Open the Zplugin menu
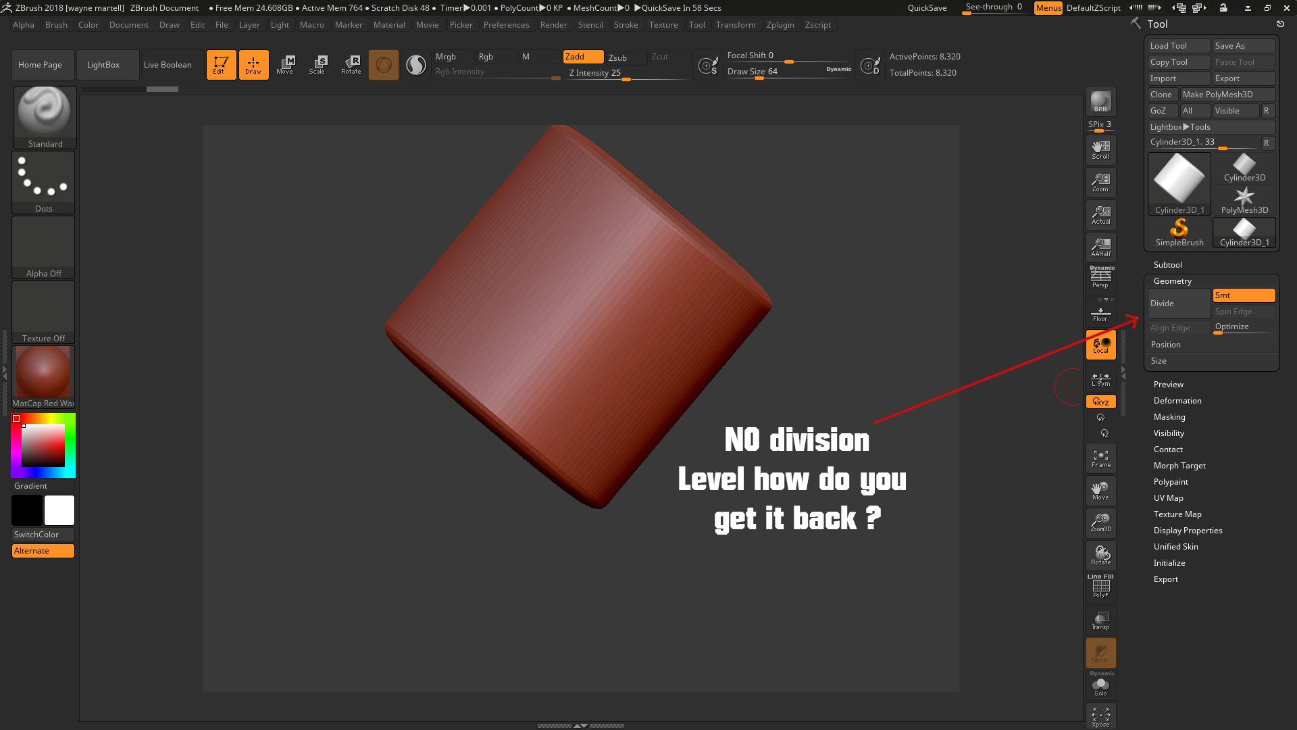This screenshot has width=1297, height=730. pyautogui.click(x=780, y=25)
